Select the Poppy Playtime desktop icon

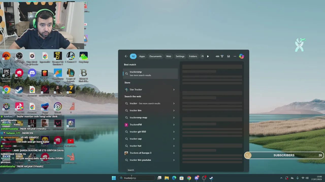click(45, 109)
